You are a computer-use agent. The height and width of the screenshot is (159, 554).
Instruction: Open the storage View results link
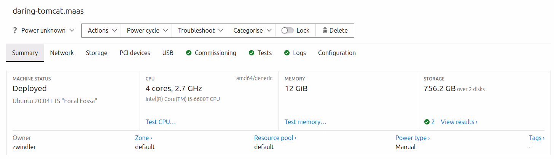pos(459,122)
